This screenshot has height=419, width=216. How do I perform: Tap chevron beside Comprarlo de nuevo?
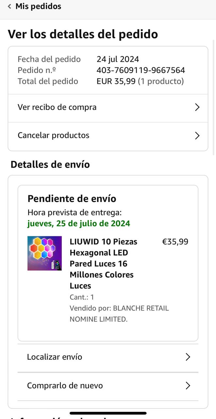[x=188, y=386]
